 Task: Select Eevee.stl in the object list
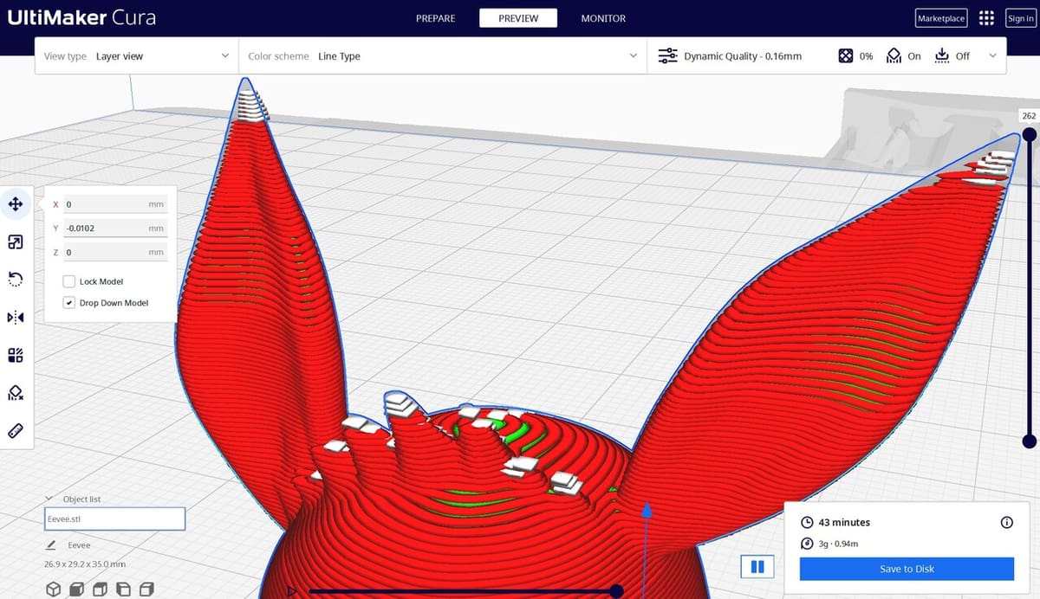click(114, 519)
